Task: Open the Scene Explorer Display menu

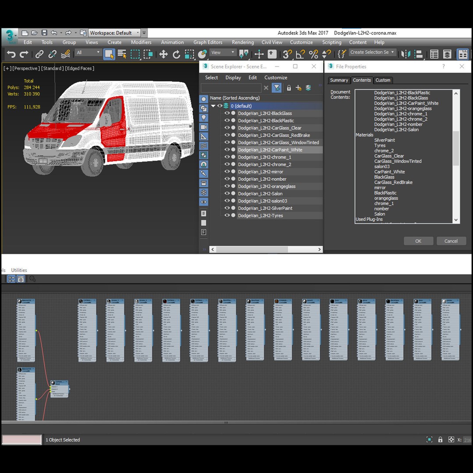Action: pos(233,78)
